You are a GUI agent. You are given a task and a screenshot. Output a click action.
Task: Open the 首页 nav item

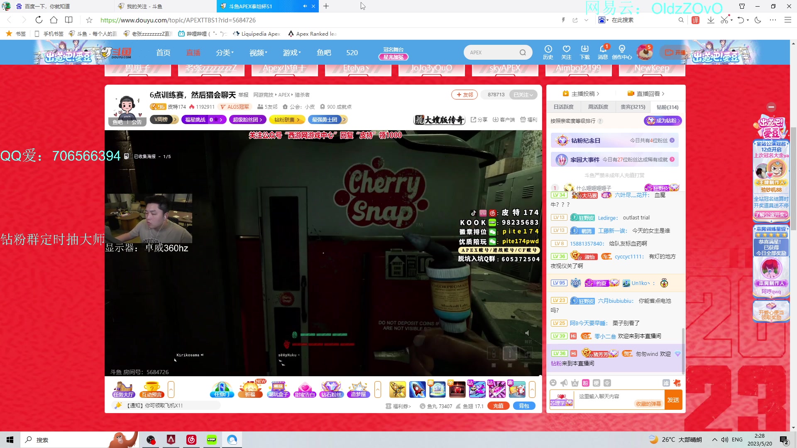[x=163, y=53]
